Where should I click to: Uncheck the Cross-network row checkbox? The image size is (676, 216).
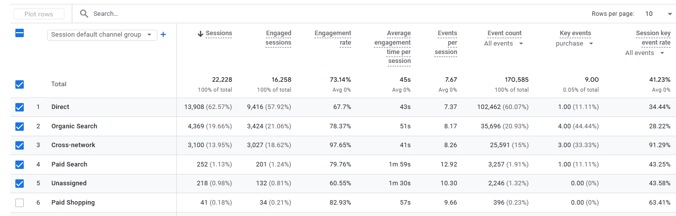(x=20, y=145)
